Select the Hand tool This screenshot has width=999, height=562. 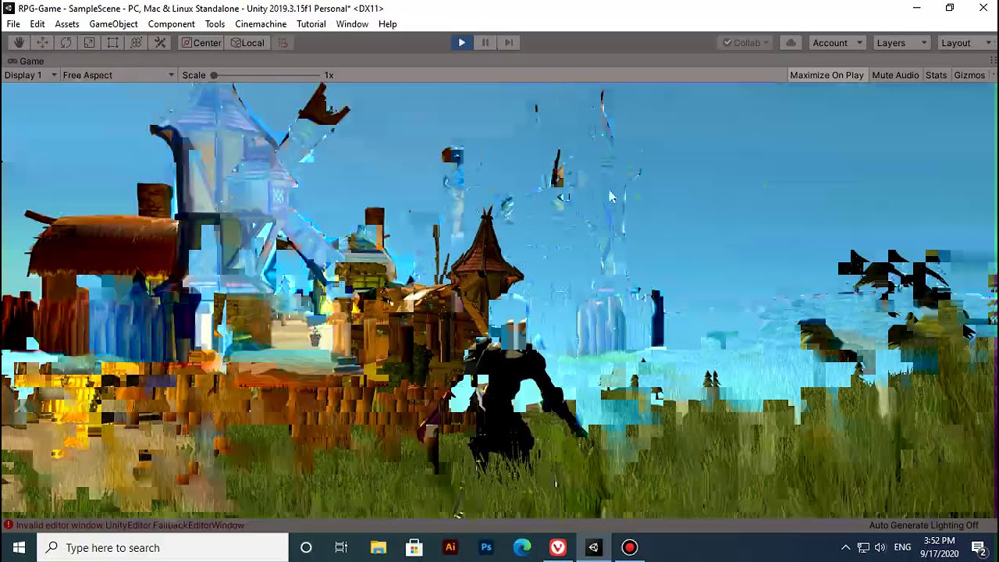tap(19, 43)
